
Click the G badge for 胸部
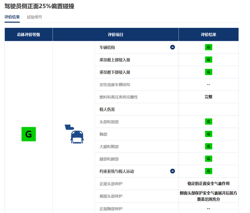[x=209, y=134]
